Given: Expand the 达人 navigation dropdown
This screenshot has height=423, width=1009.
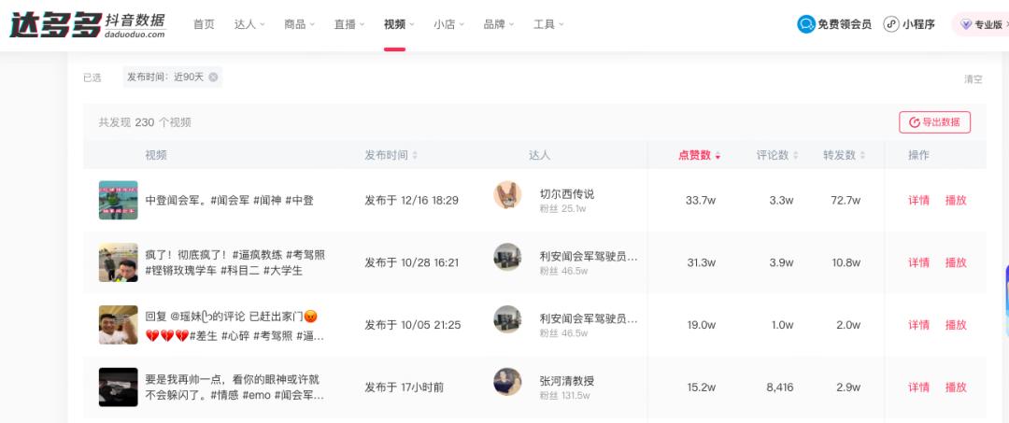Looking at the screenshot, I should [249, 24].
